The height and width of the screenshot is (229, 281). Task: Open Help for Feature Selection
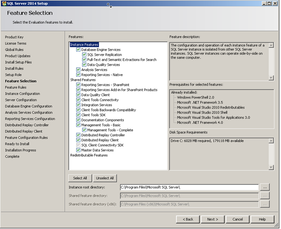point(263,219)
